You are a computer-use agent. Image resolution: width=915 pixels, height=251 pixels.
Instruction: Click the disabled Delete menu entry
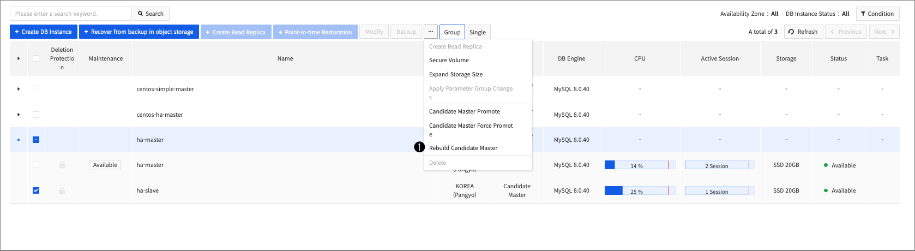(437, 163)
